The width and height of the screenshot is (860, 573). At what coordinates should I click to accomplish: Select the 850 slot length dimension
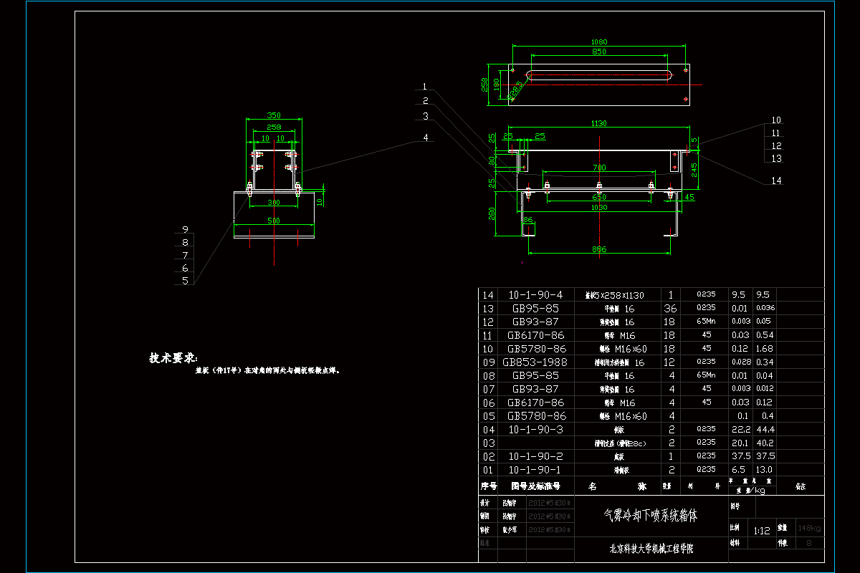[x=599, y=52]
